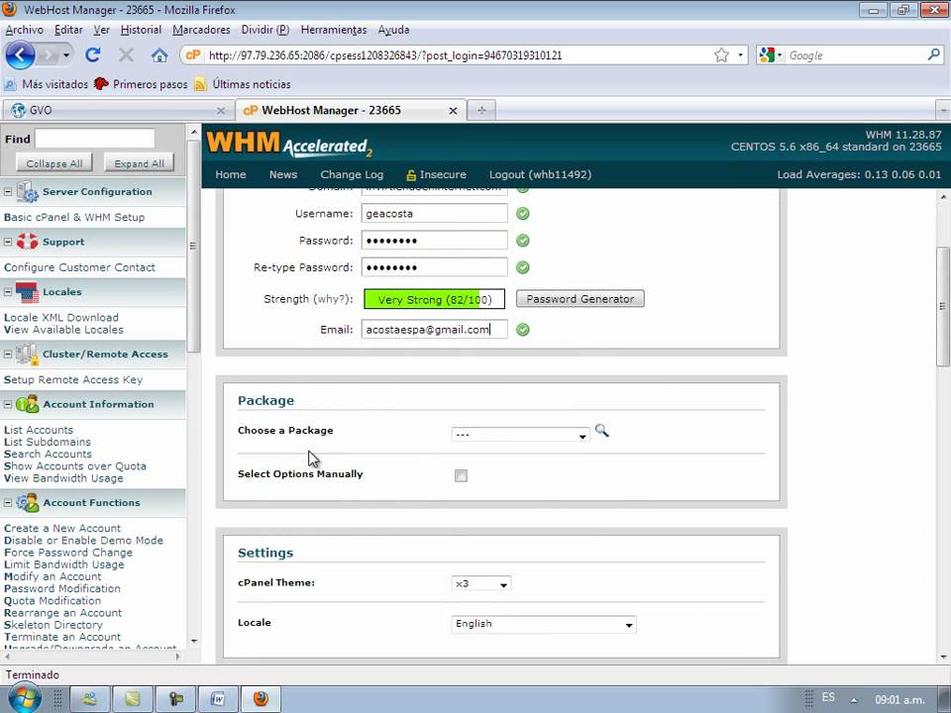Open Firefox from the taskbar
The height and width of the screenshot is (713, 951).
pos(261,699)
